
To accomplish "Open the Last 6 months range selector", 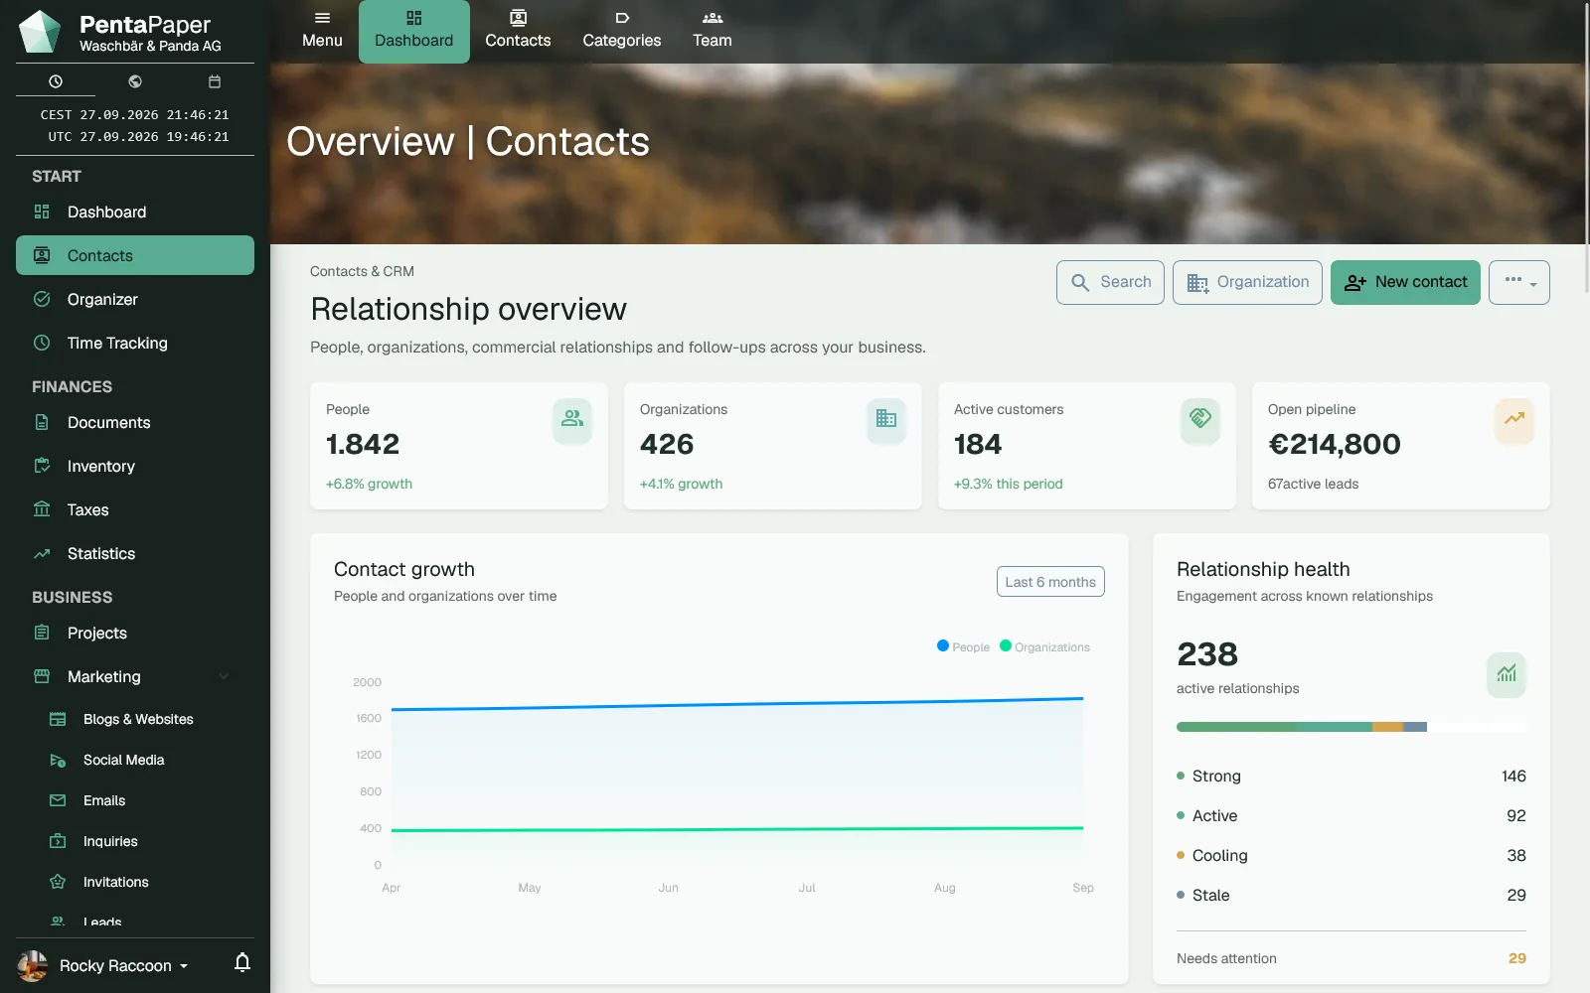I will tap(1050, 582).
